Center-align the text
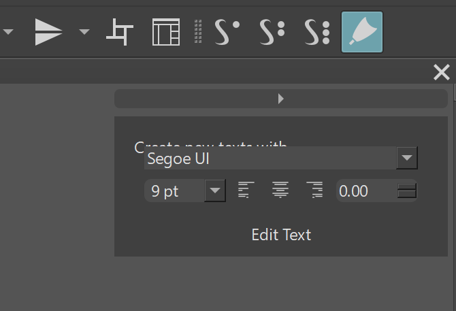456x311 pixels. (280, 191)
